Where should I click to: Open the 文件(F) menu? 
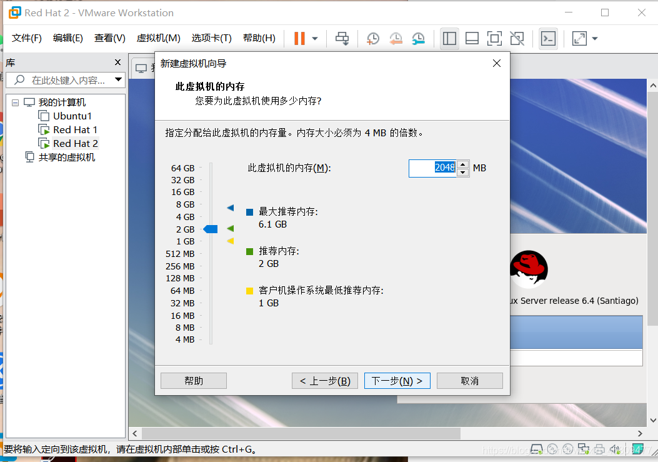(x=26, y=38)
